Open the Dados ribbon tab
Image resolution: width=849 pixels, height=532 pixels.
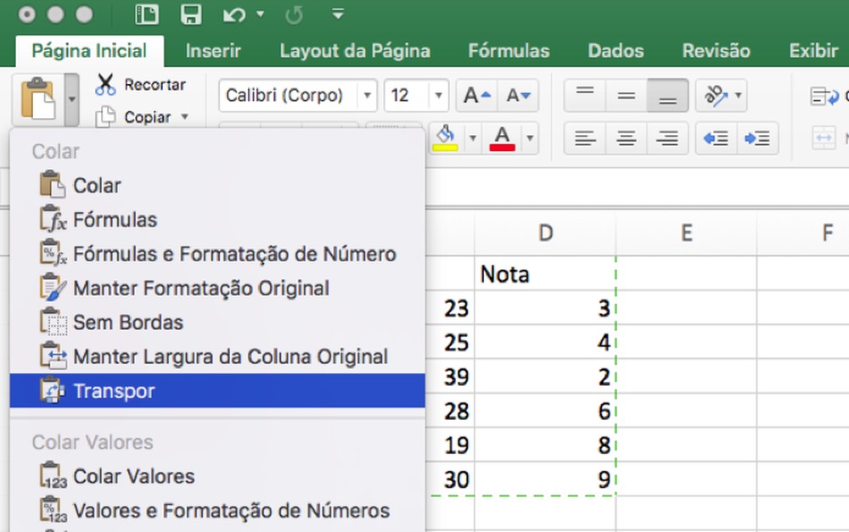tap(615, 50)
